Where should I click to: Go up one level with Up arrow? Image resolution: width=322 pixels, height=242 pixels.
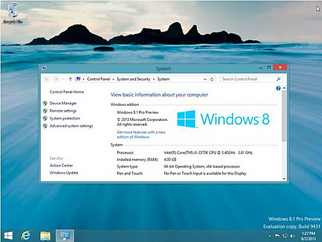coord(70,79)
